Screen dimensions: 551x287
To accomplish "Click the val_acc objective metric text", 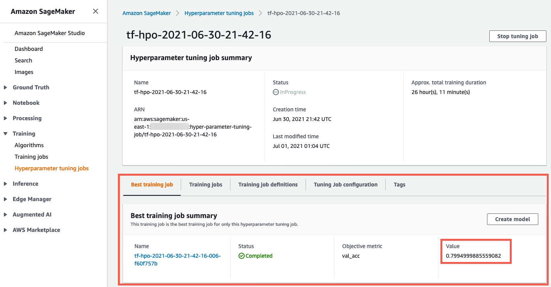I will (x=351, y=256).
